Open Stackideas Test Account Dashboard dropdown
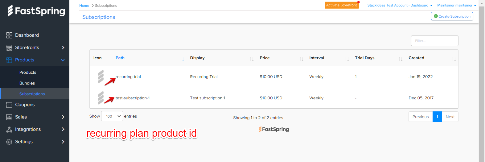This screenshot has width=485, height=162. point(400,5)
